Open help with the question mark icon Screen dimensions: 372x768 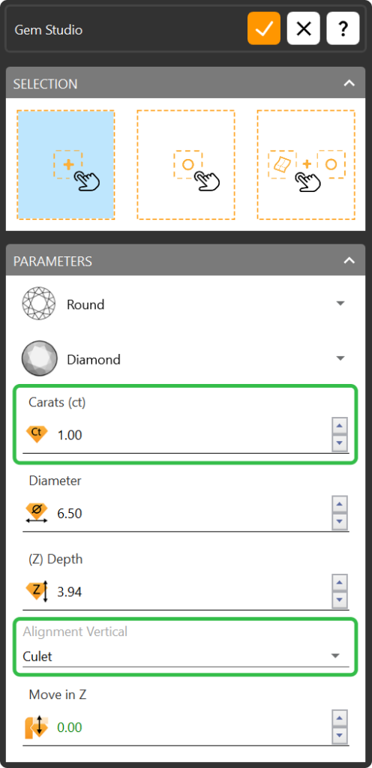pyautogui.click(x=343, y=29)
